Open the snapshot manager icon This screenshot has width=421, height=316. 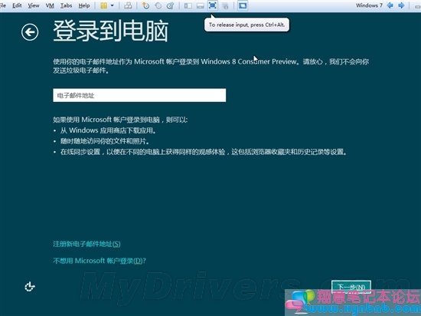click(170, 5)
